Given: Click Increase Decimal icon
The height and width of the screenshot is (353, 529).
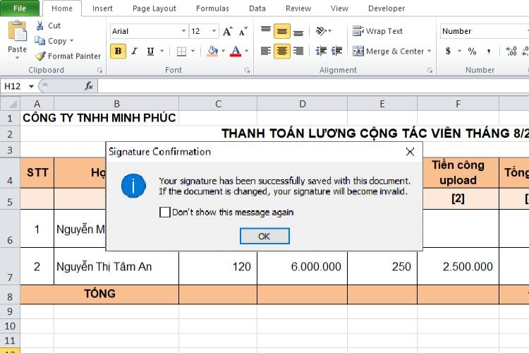Looking at the screenshot, I should point(511,52).
